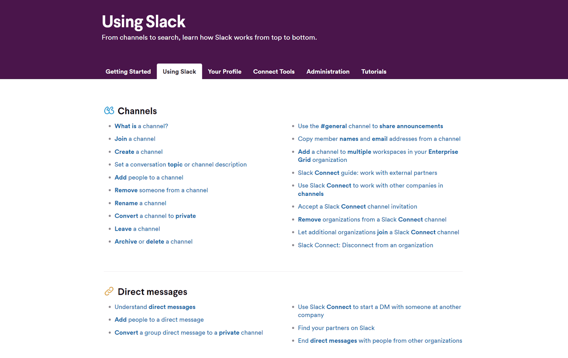
Task: Open "What is a channel?" article
Action: point(141,126)
